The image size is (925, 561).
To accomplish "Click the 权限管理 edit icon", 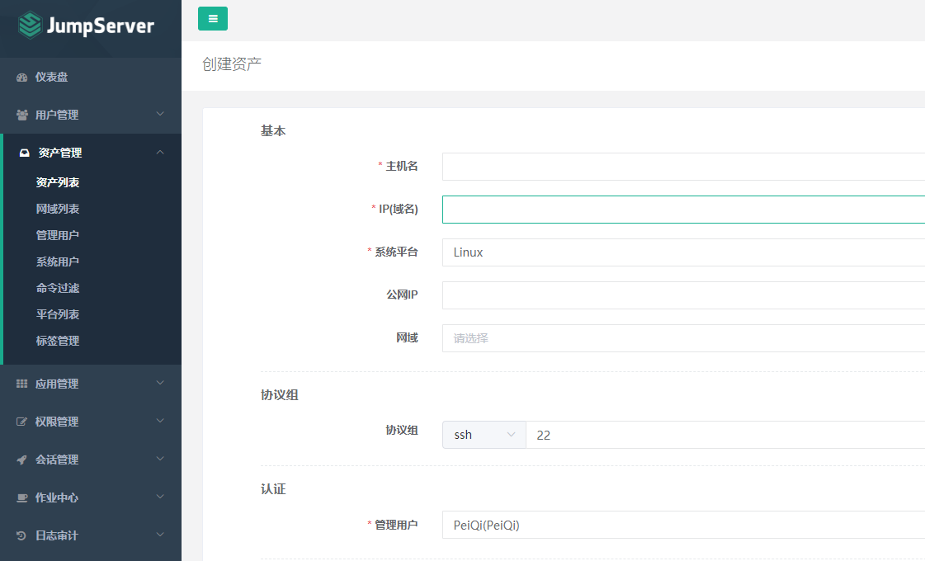I will [22, 422].
